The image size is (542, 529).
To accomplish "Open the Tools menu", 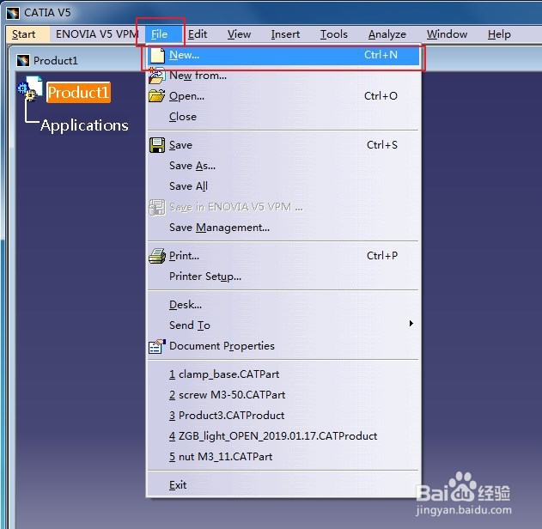I will tap(333, 34).
